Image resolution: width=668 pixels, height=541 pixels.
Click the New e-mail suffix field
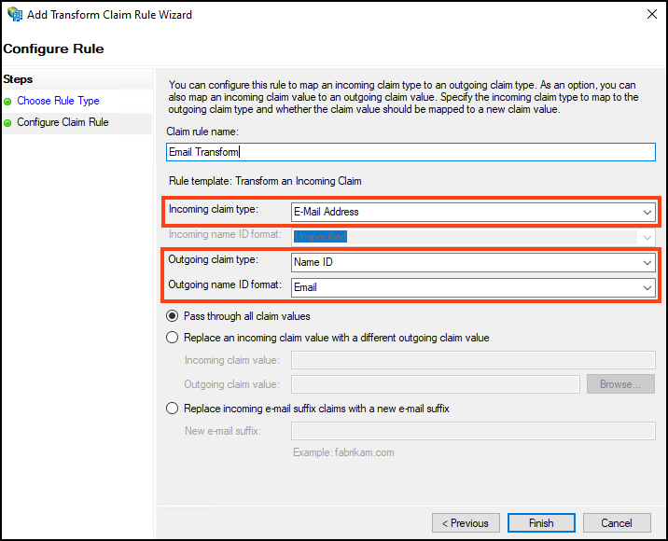[x=473, y=431]
